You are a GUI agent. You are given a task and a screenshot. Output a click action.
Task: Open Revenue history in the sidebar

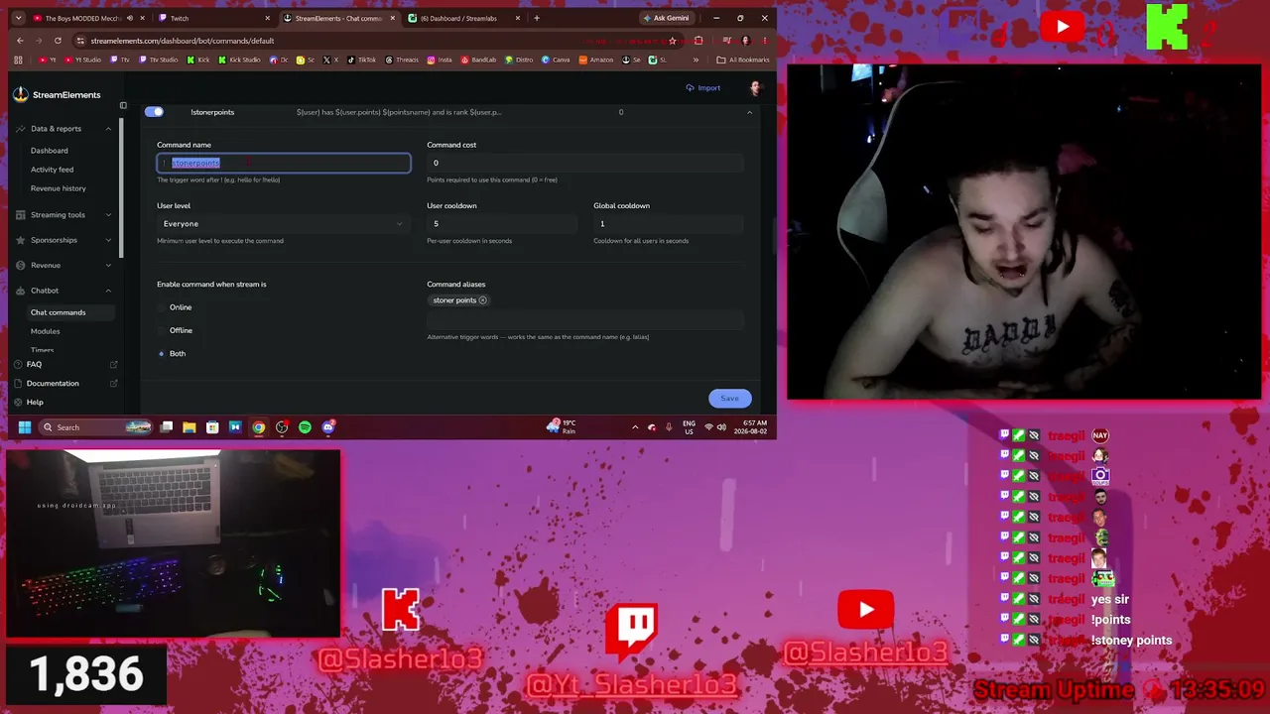pos(59,188)
